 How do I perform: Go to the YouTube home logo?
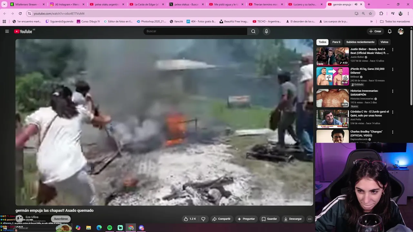tap(23, 31)
